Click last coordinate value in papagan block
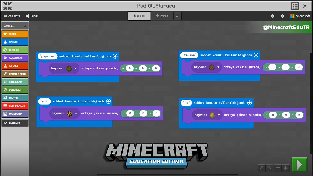 pos(156,69)
